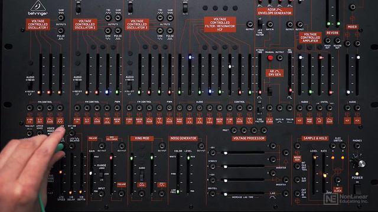Screen dimensions: 378x212
Task: Click the Voltage Controlled Oscillator 1 label
Action: click(38, 25)
